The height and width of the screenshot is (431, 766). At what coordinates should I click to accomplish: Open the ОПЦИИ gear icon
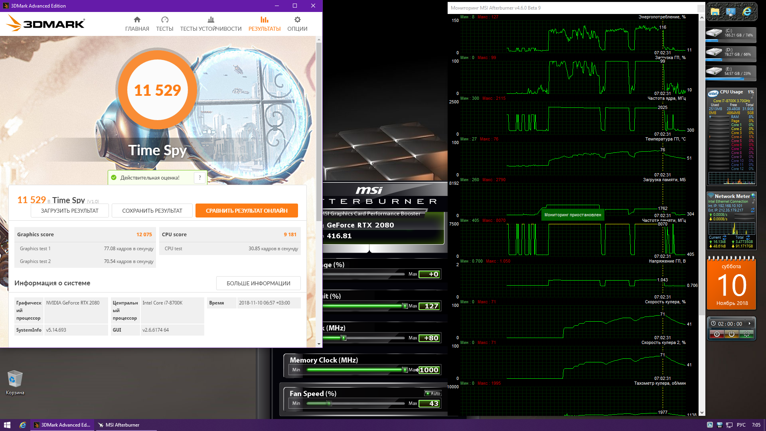coord(297,20)
